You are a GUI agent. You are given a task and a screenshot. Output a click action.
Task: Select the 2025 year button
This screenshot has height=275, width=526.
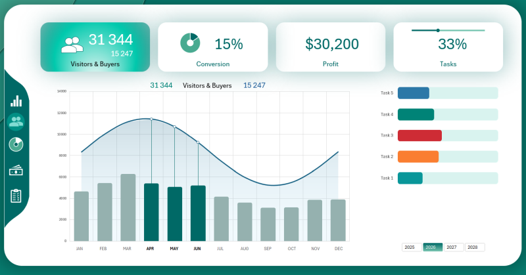pyautogui.click(x=412, y=247)
